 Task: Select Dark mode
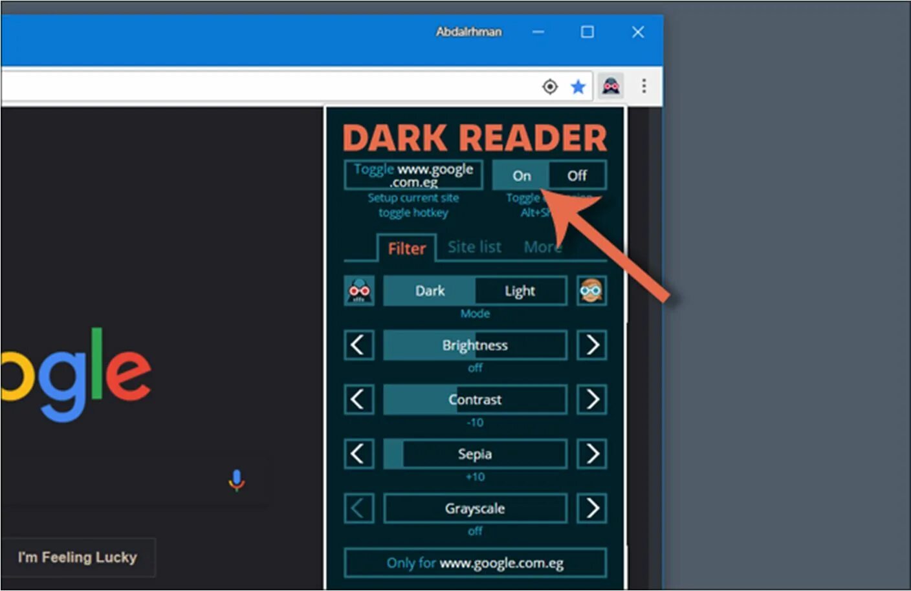click(x=430, y=291)
